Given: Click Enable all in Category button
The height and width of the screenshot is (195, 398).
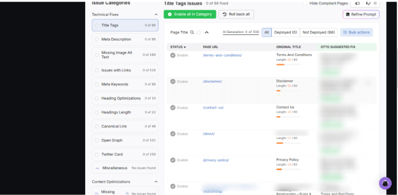Looking at the screenshot, I should (190, 14).
